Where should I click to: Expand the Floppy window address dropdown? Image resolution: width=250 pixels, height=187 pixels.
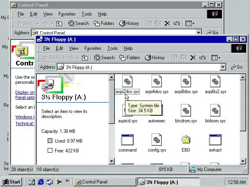click(x=223, y=67)
